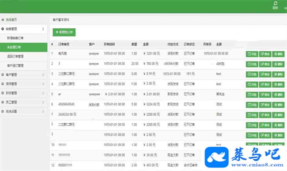Screen dimensions: 287x171
Task: Edit (修改) the order in row 2
Action: pos(265,64)
